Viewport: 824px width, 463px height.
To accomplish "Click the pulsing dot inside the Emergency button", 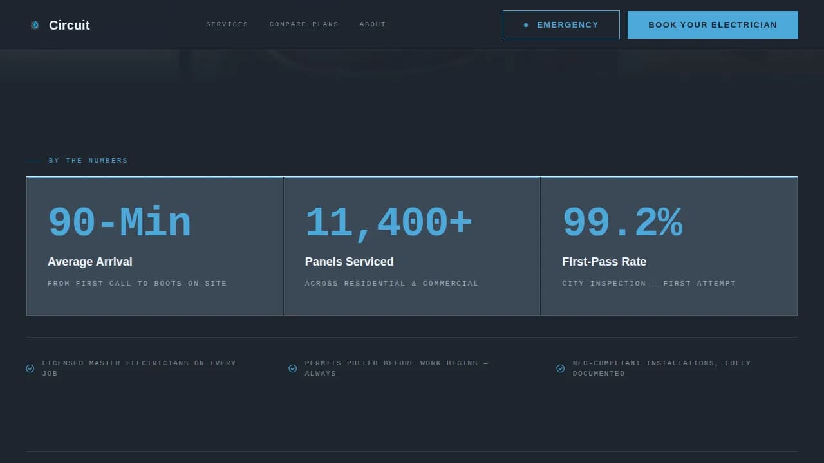I will tap(527, 25).
